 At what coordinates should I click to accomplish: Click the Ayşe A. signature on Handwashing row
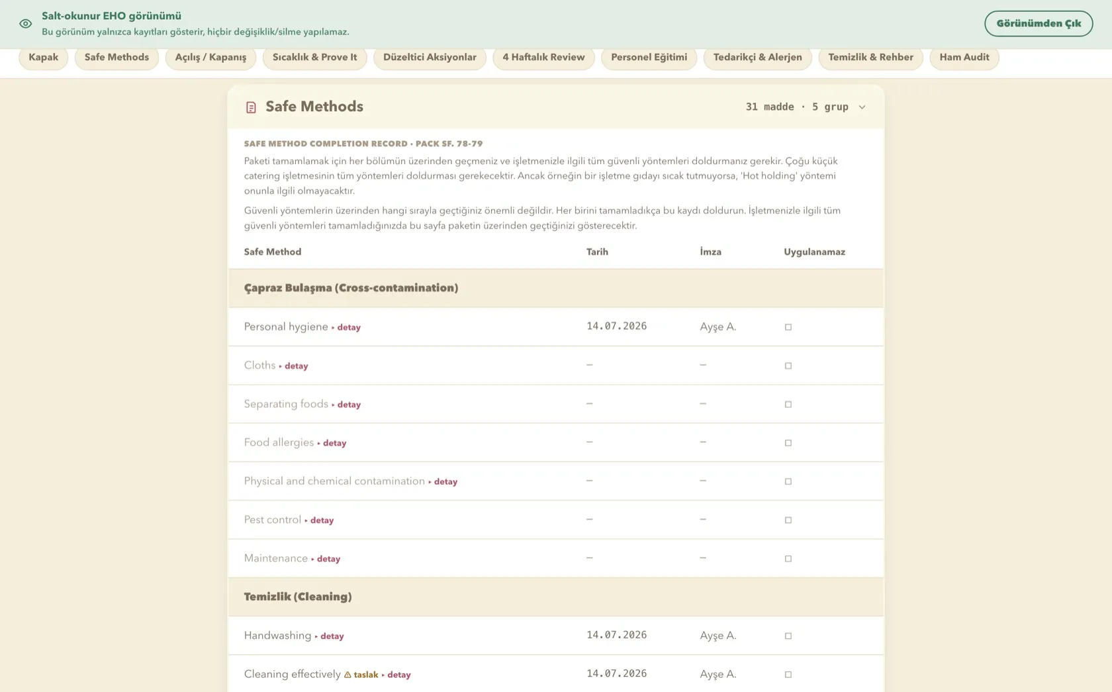tap(718, 636)
